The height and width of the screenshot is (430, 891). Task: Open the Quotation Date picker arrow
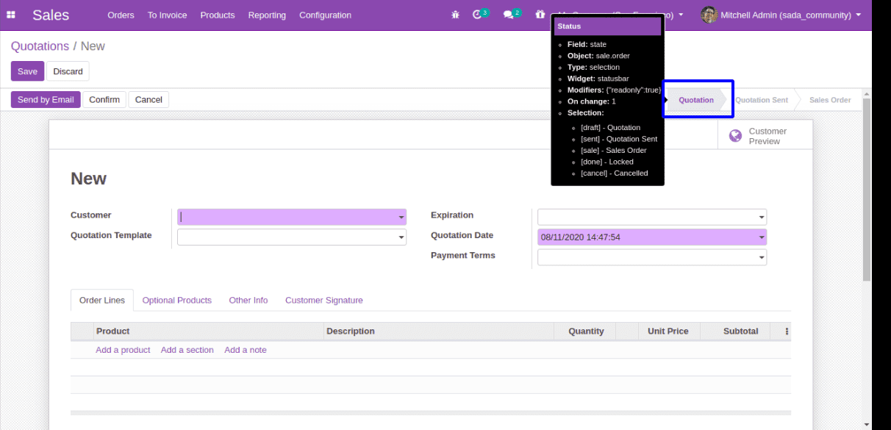coord(762,237)
